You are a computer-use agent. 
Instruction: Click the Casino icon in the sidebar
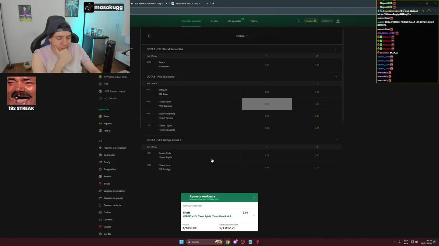click(100, 213)
